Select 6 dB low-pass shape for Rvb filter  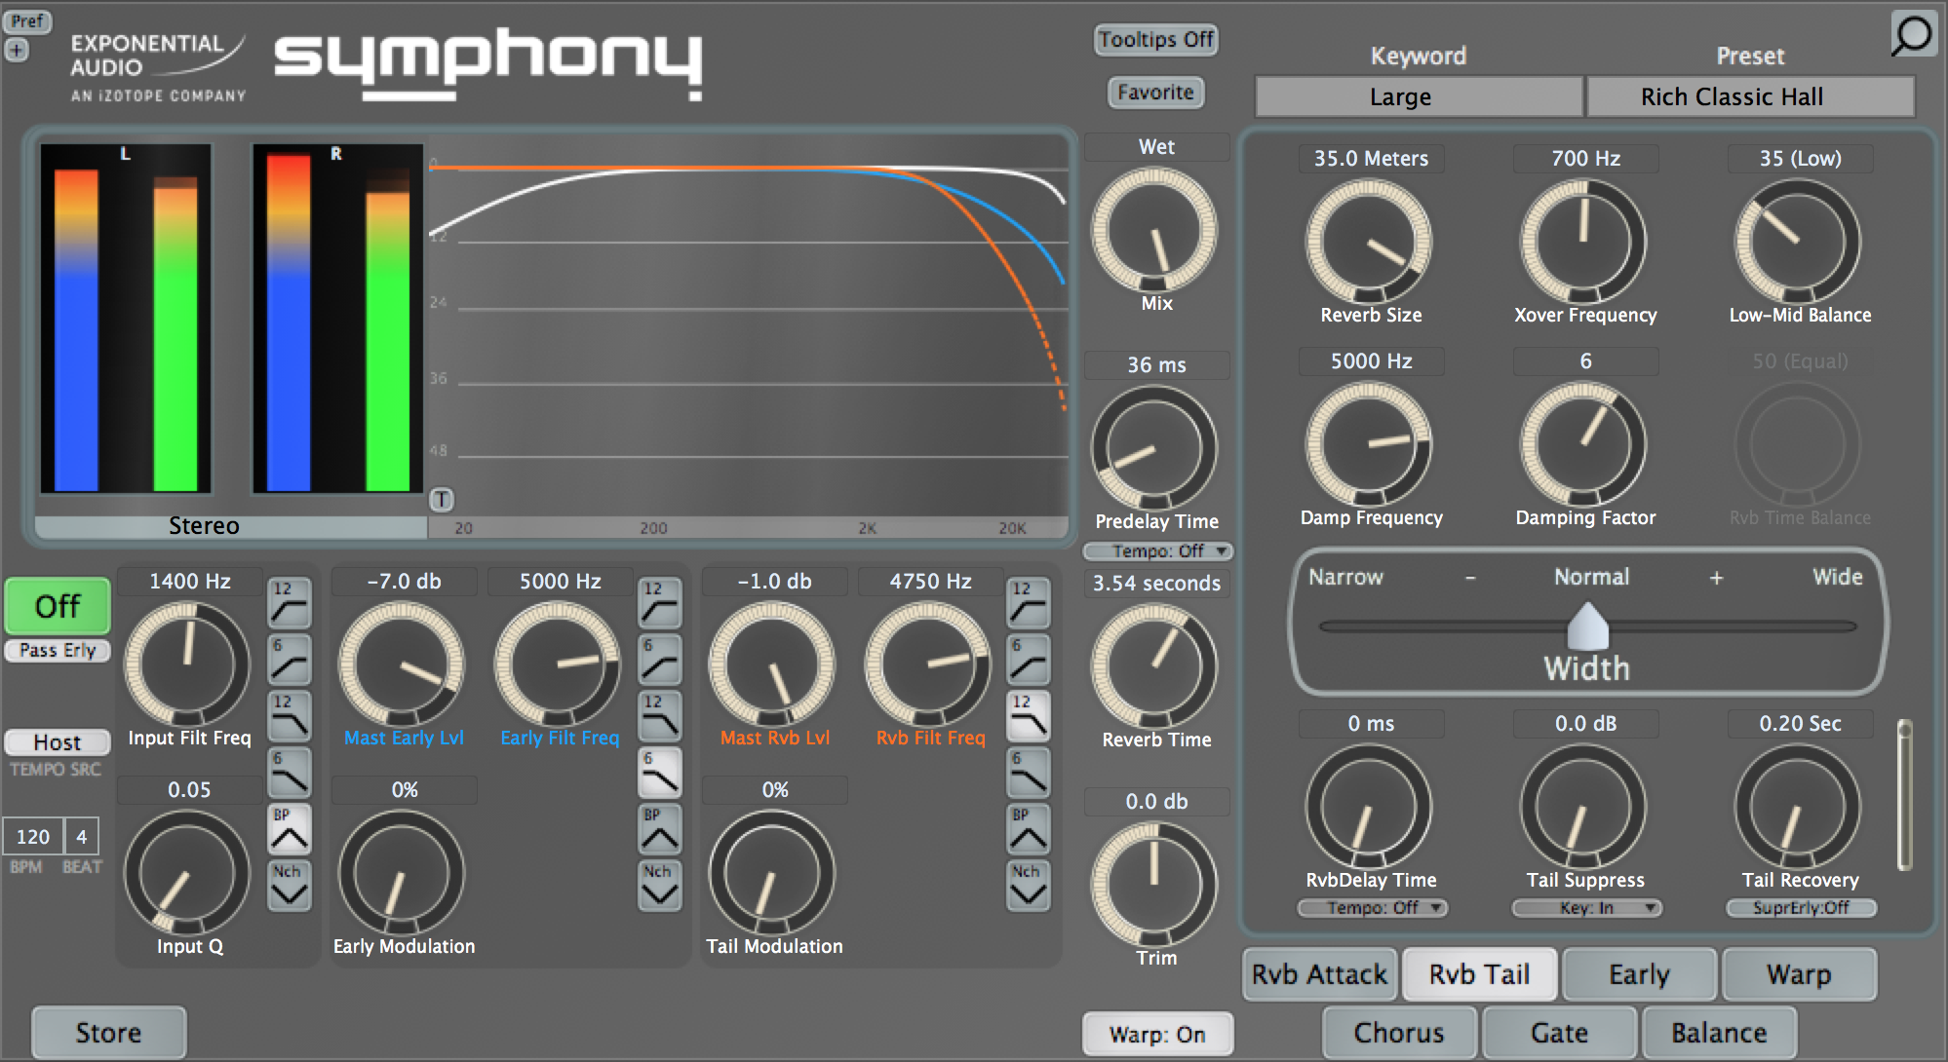click(1029, 660)
